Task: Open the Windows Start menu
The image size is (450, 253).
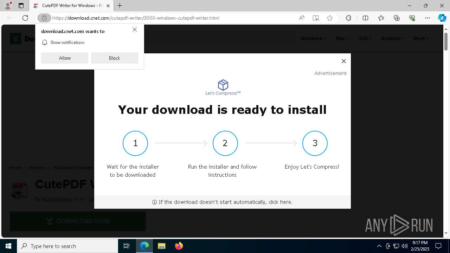Action: click(8, 246)
